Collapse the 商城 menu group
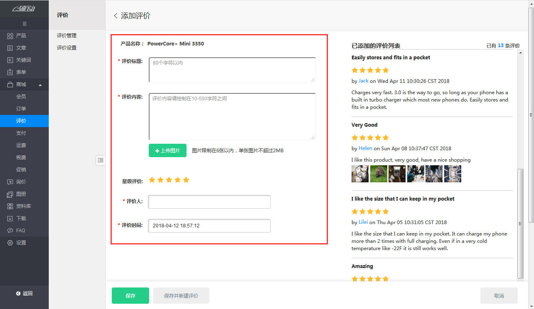The width and height of the screenshot is (534, 309). (40, 85)
